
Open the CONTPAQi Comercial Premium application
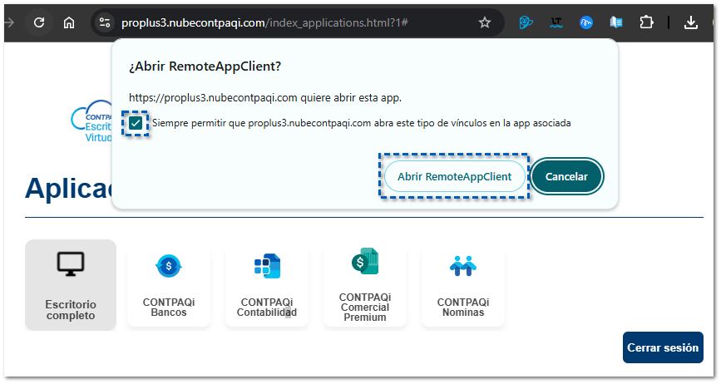365,285
